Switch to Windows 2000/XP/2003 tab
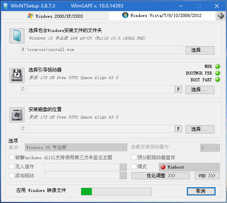Image resolution: width=227 pixels, height=203 pixels. pos(55,16)
